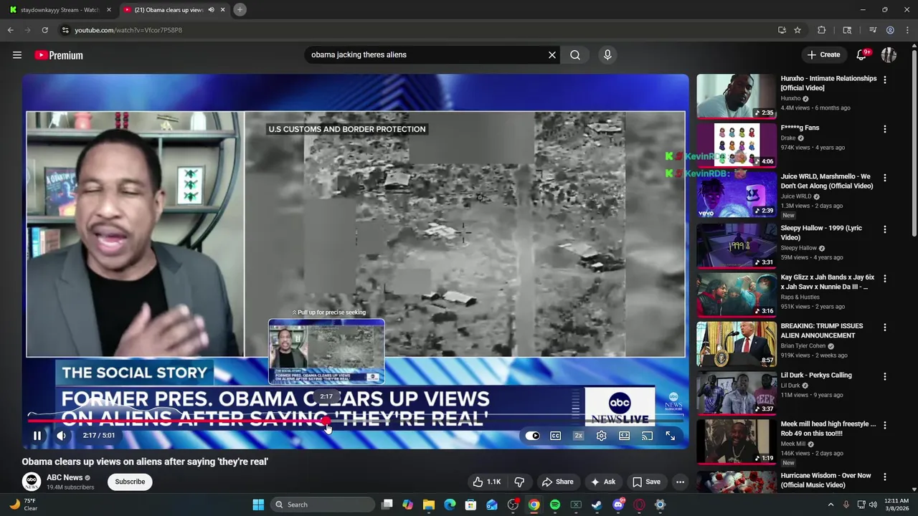918x516 pixels.
Task: Show hidden system tray icons chevron
Action: coord(831,505)
